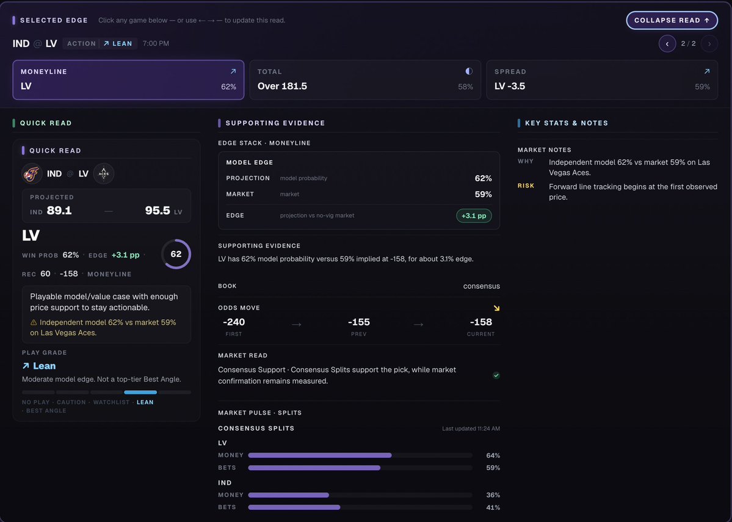Viewport: 732px width, 522px height.
Task: Click the NO PLAY grade label
Action: pyautogui.click(x=35, y=402)
